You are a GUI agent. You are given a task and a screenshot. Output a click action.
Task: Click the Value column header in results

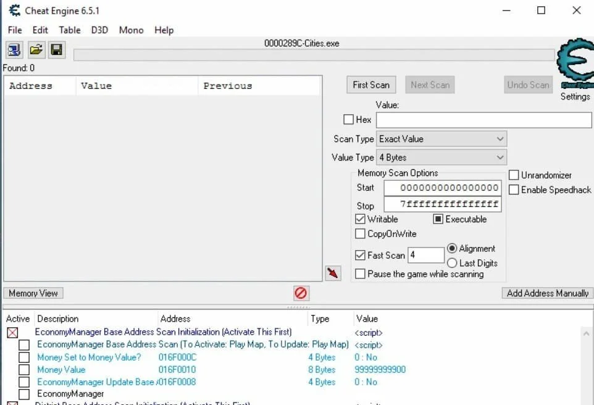(x=136, y=86)
